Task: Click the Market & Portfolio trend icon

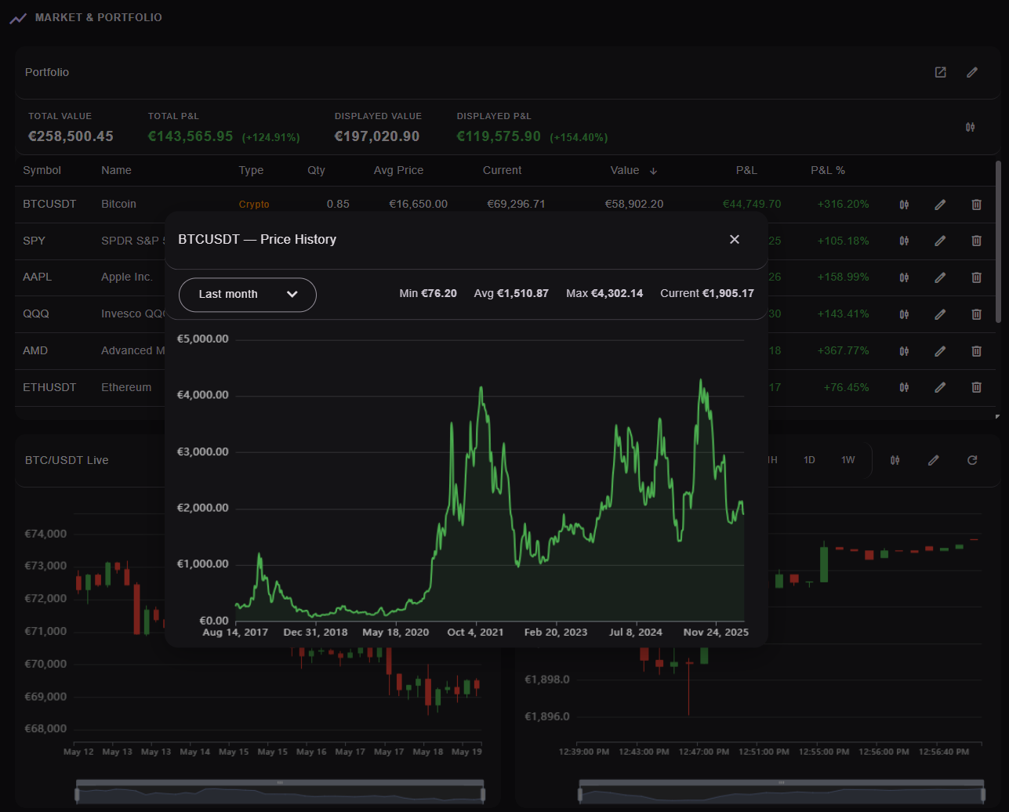Action: [18, 18]
